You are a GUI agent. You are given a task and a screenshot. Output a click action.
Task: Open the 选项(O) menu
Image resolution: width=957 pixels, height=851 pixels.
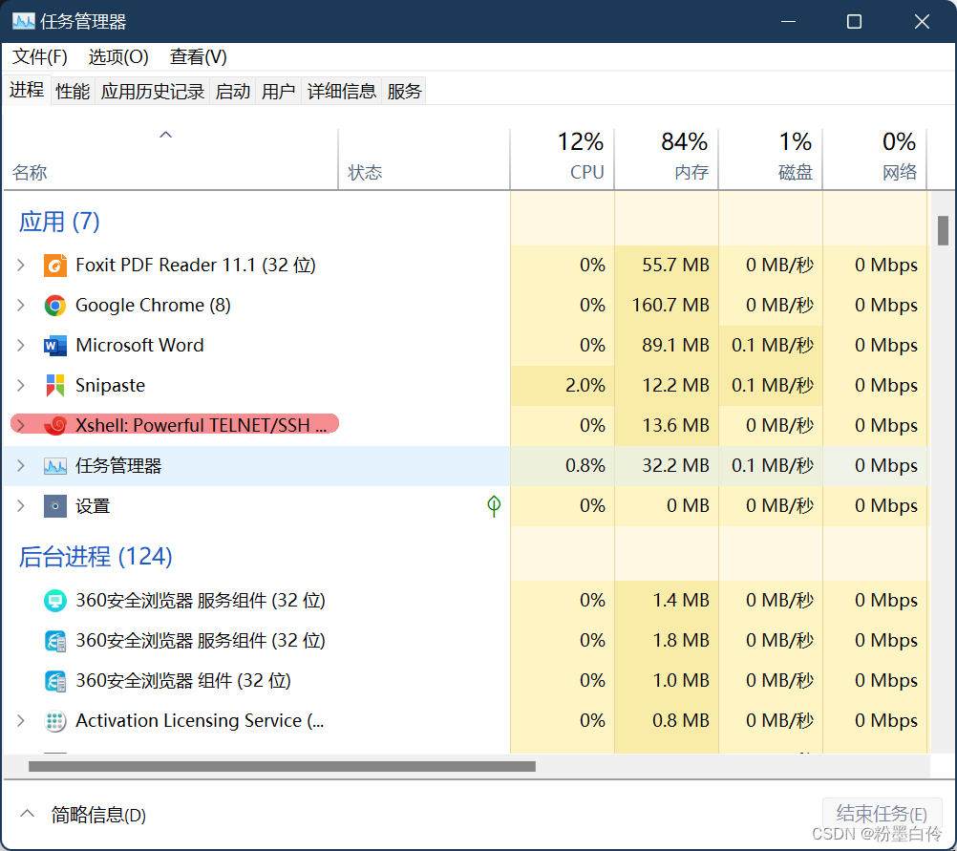(x=118, y=56)
